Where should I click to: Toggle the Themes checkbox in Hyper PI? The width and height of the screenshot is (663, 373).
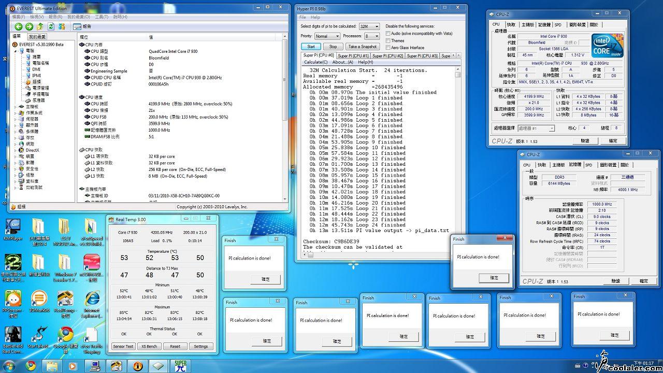[388, 40]
